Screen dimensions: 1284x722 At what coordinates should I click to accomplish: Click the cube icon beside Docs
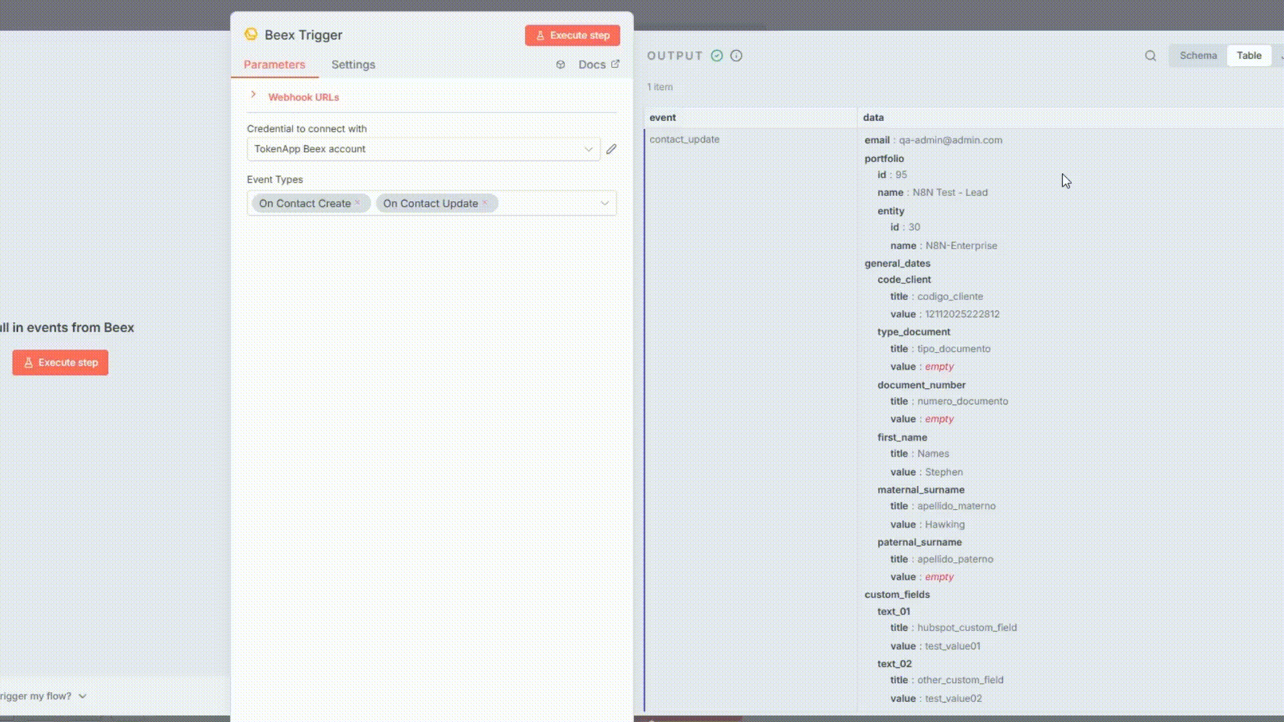(560, 65)
